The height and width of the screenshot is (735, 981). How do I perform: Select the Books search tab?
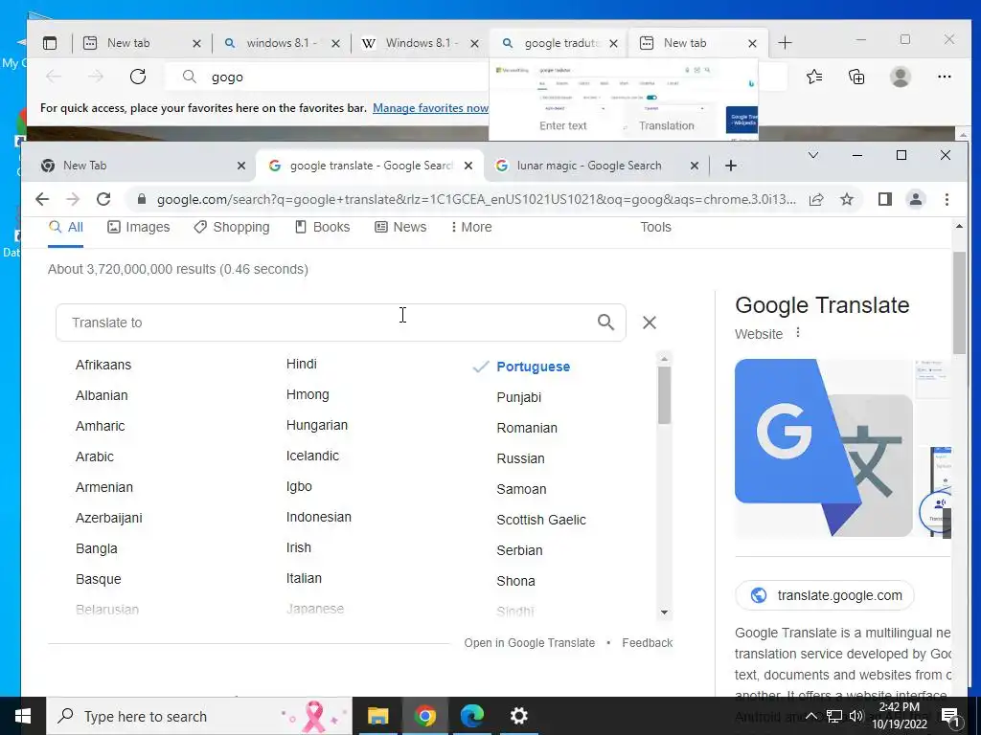pos(322,227)
